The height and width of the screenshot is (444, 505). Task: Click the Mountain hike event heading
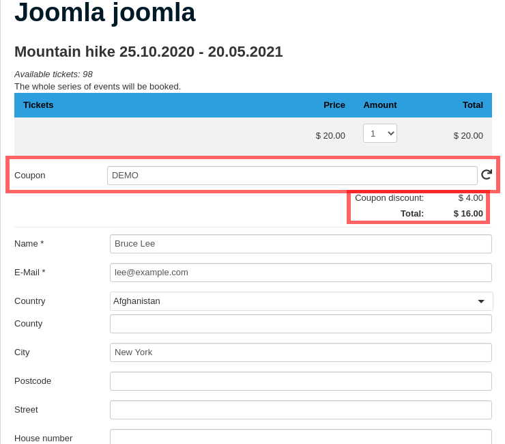148,52
